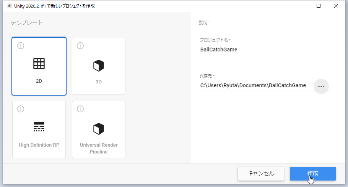348x187 pixels.
Task: Show info for the 2D template
Action: (x=21, y=46)
